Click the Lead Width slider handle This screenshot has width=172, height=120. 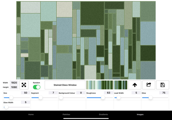coord(118,98)
